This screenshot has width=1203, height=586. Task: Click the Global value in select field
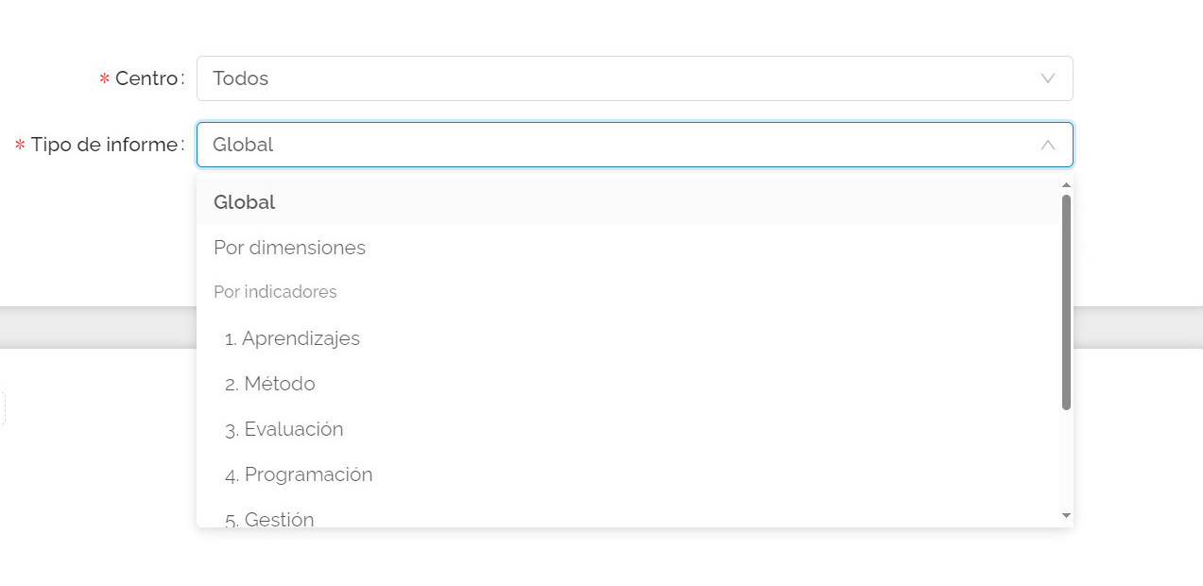(243, 145)
